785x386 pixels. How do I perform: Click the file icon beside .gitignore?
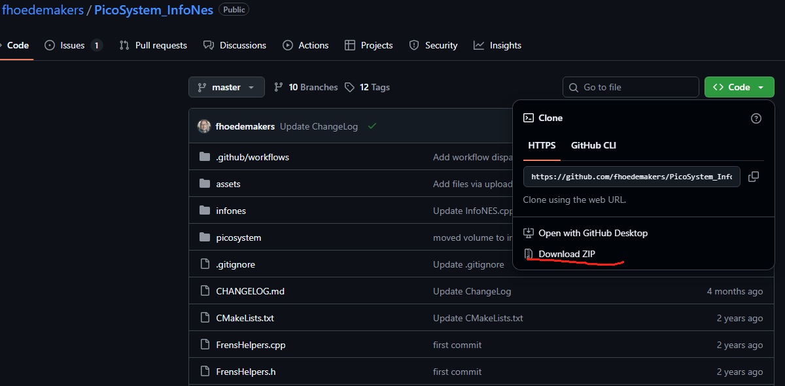tap(204, 264)
